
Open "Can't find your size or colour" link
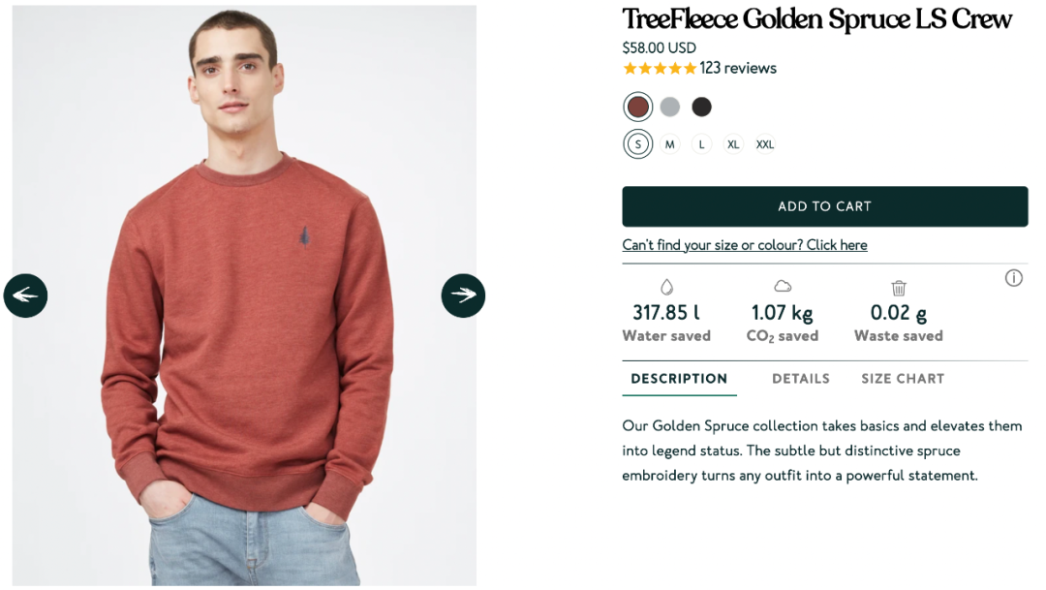745,245
